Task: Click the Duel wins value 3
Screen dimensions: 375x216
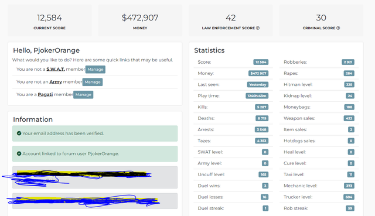Action: pyautogui.click(x=265, y=186)
